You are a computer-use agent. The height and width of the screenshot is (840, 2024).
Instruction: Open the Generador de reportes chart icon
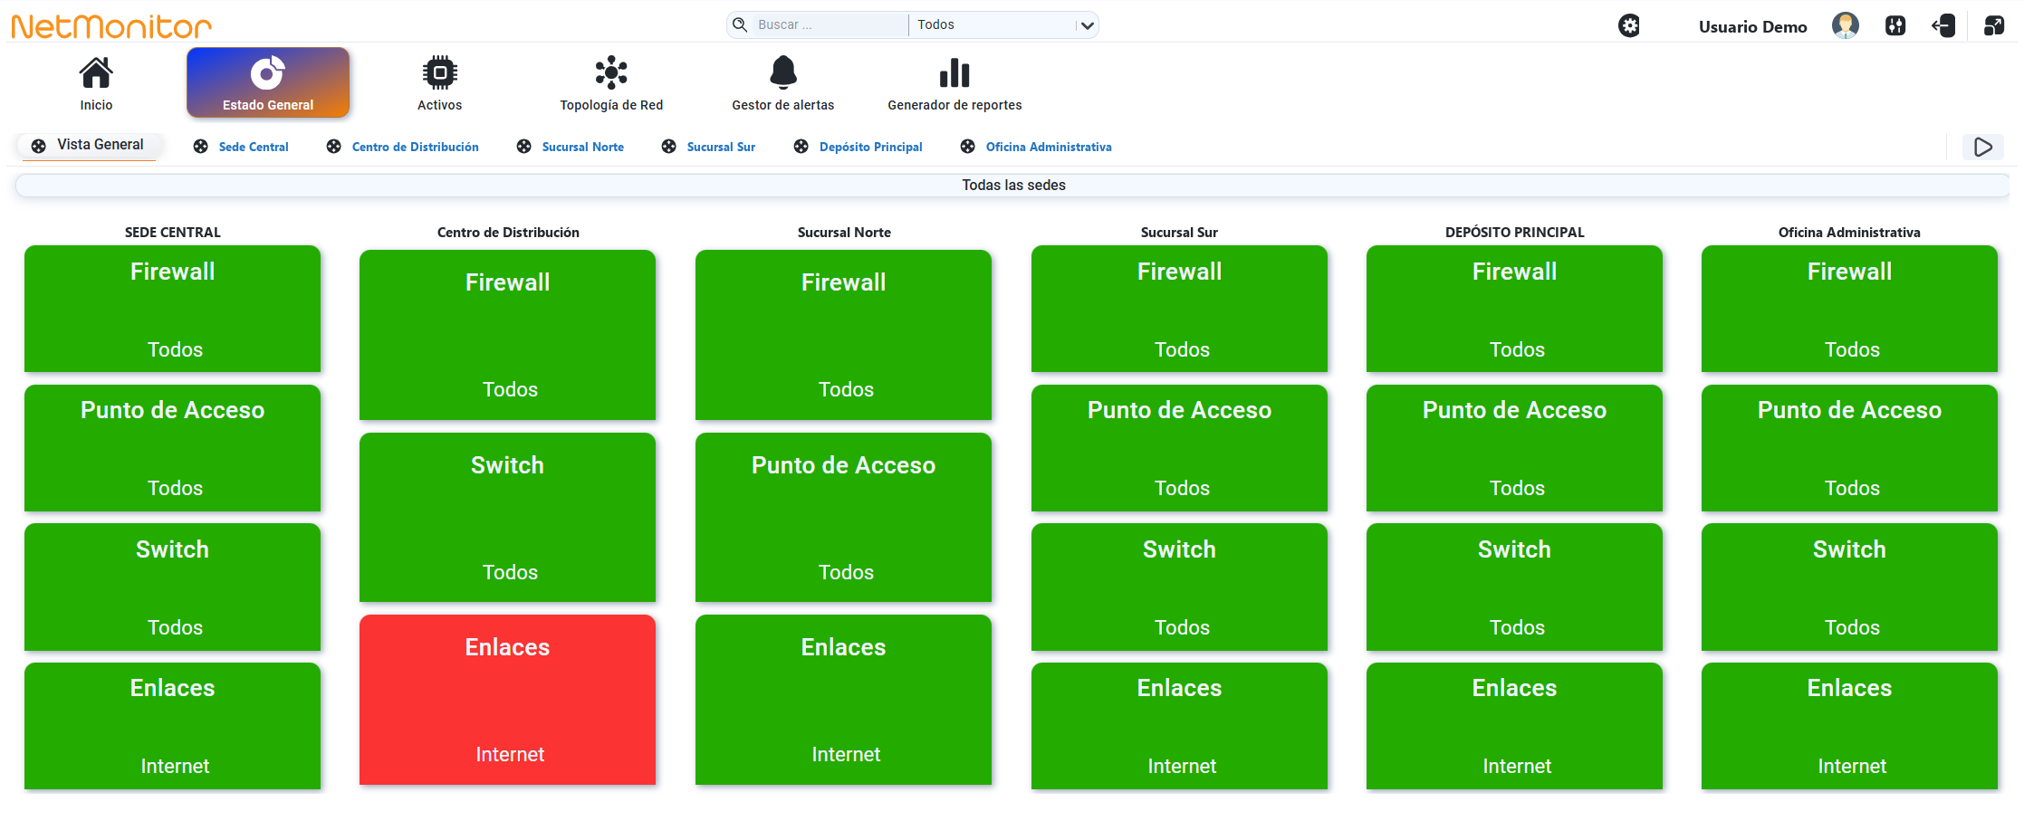(954, 72)
